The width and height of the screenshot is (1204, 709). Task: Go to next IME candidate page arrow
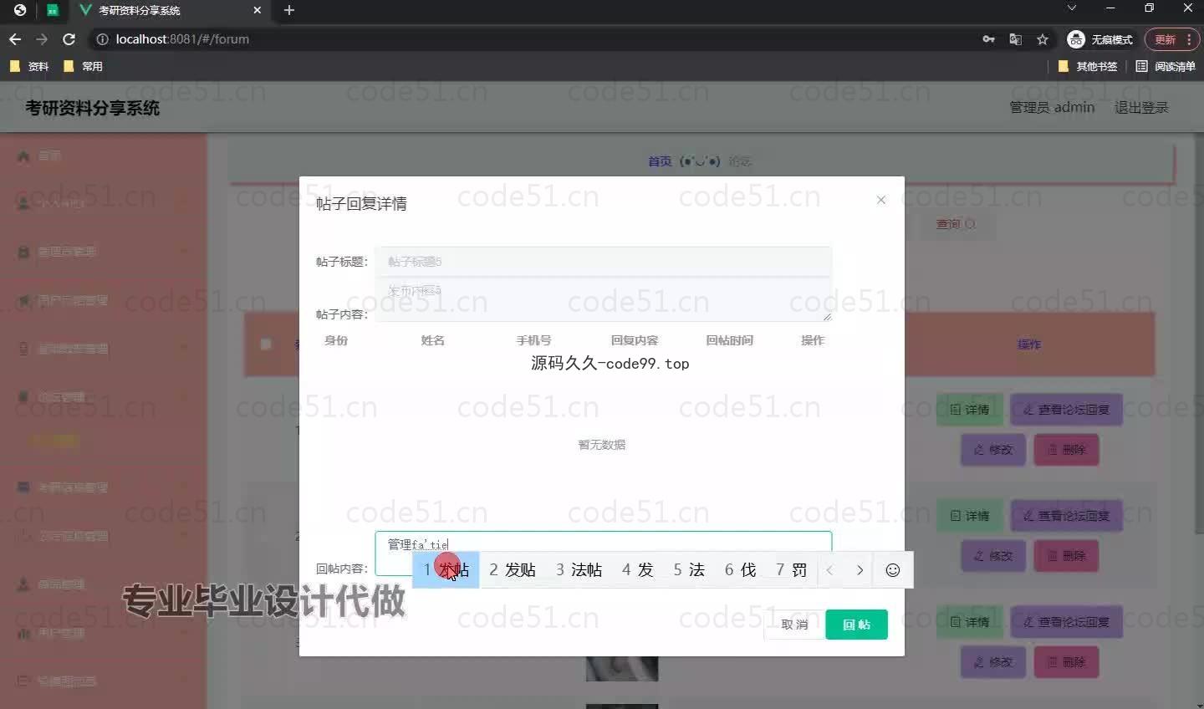860,570
